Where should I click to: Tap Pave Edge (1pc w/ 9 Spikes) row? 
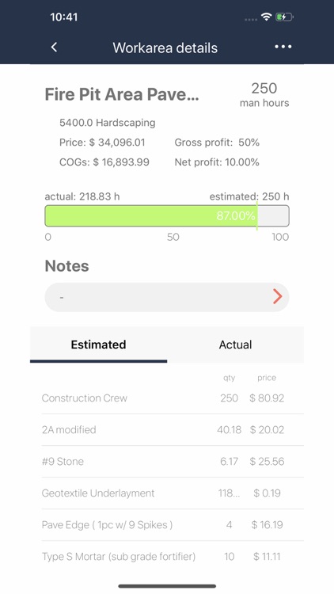point(167,525)
